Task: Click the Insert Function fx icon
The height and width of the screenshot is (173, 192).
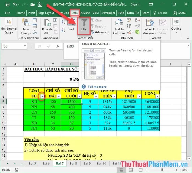Action: click(58, 46)
